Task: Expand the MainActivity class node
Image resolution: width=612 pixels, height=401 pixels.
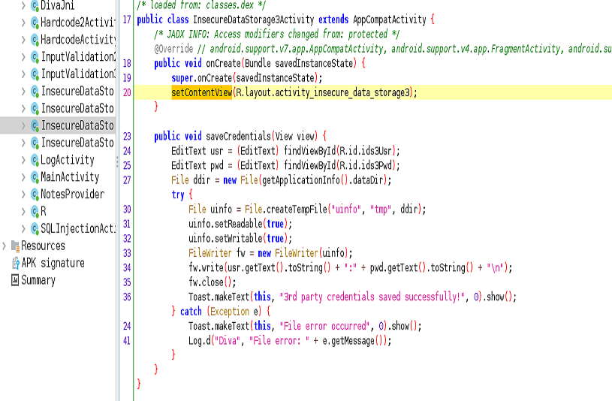Action: click(23, 177)
